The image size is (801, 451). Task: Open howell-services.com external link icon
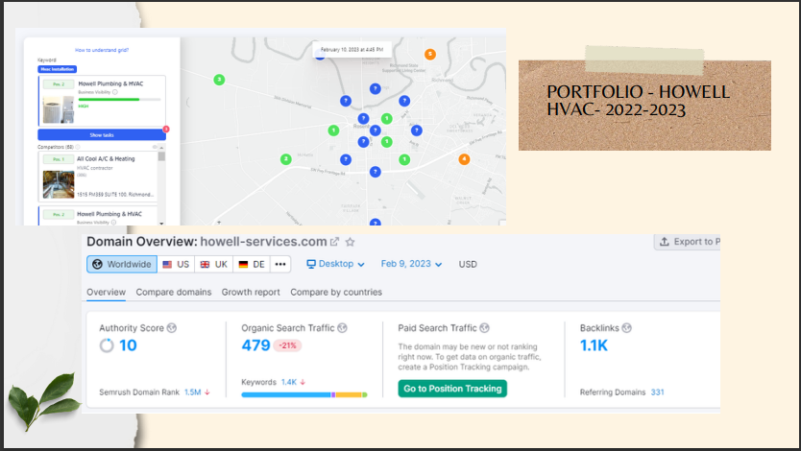click(334, 242)
